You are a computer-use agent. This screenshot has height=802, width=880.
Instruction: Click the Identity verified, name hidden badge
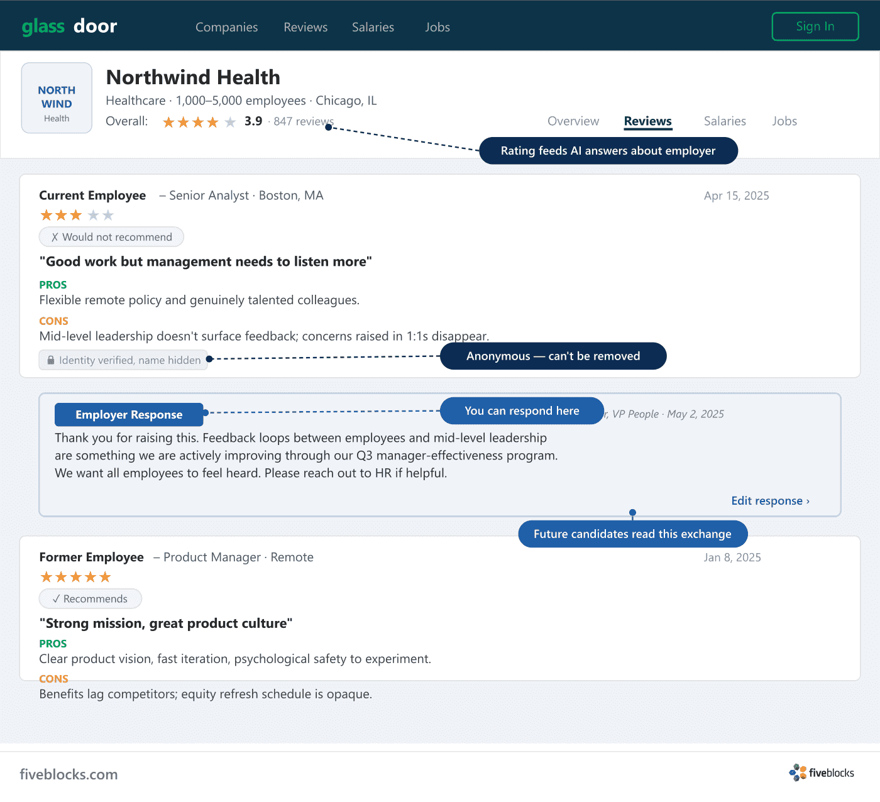[x=123, y=360]
